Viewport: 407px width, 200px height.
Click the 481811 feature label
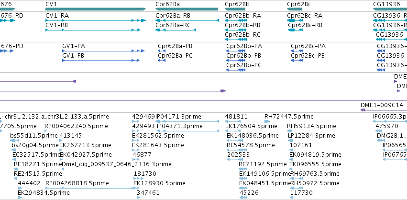click(236, 117)
